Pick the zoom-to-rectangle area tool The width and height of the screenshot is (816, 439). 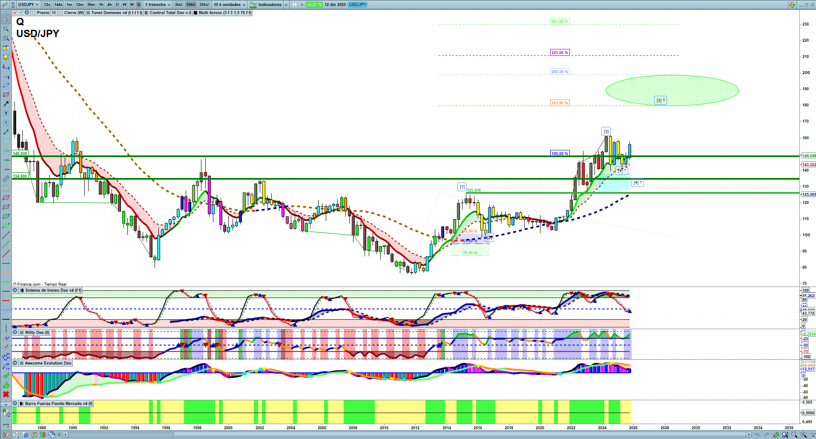pyautogui.click(x=6, y=38)
